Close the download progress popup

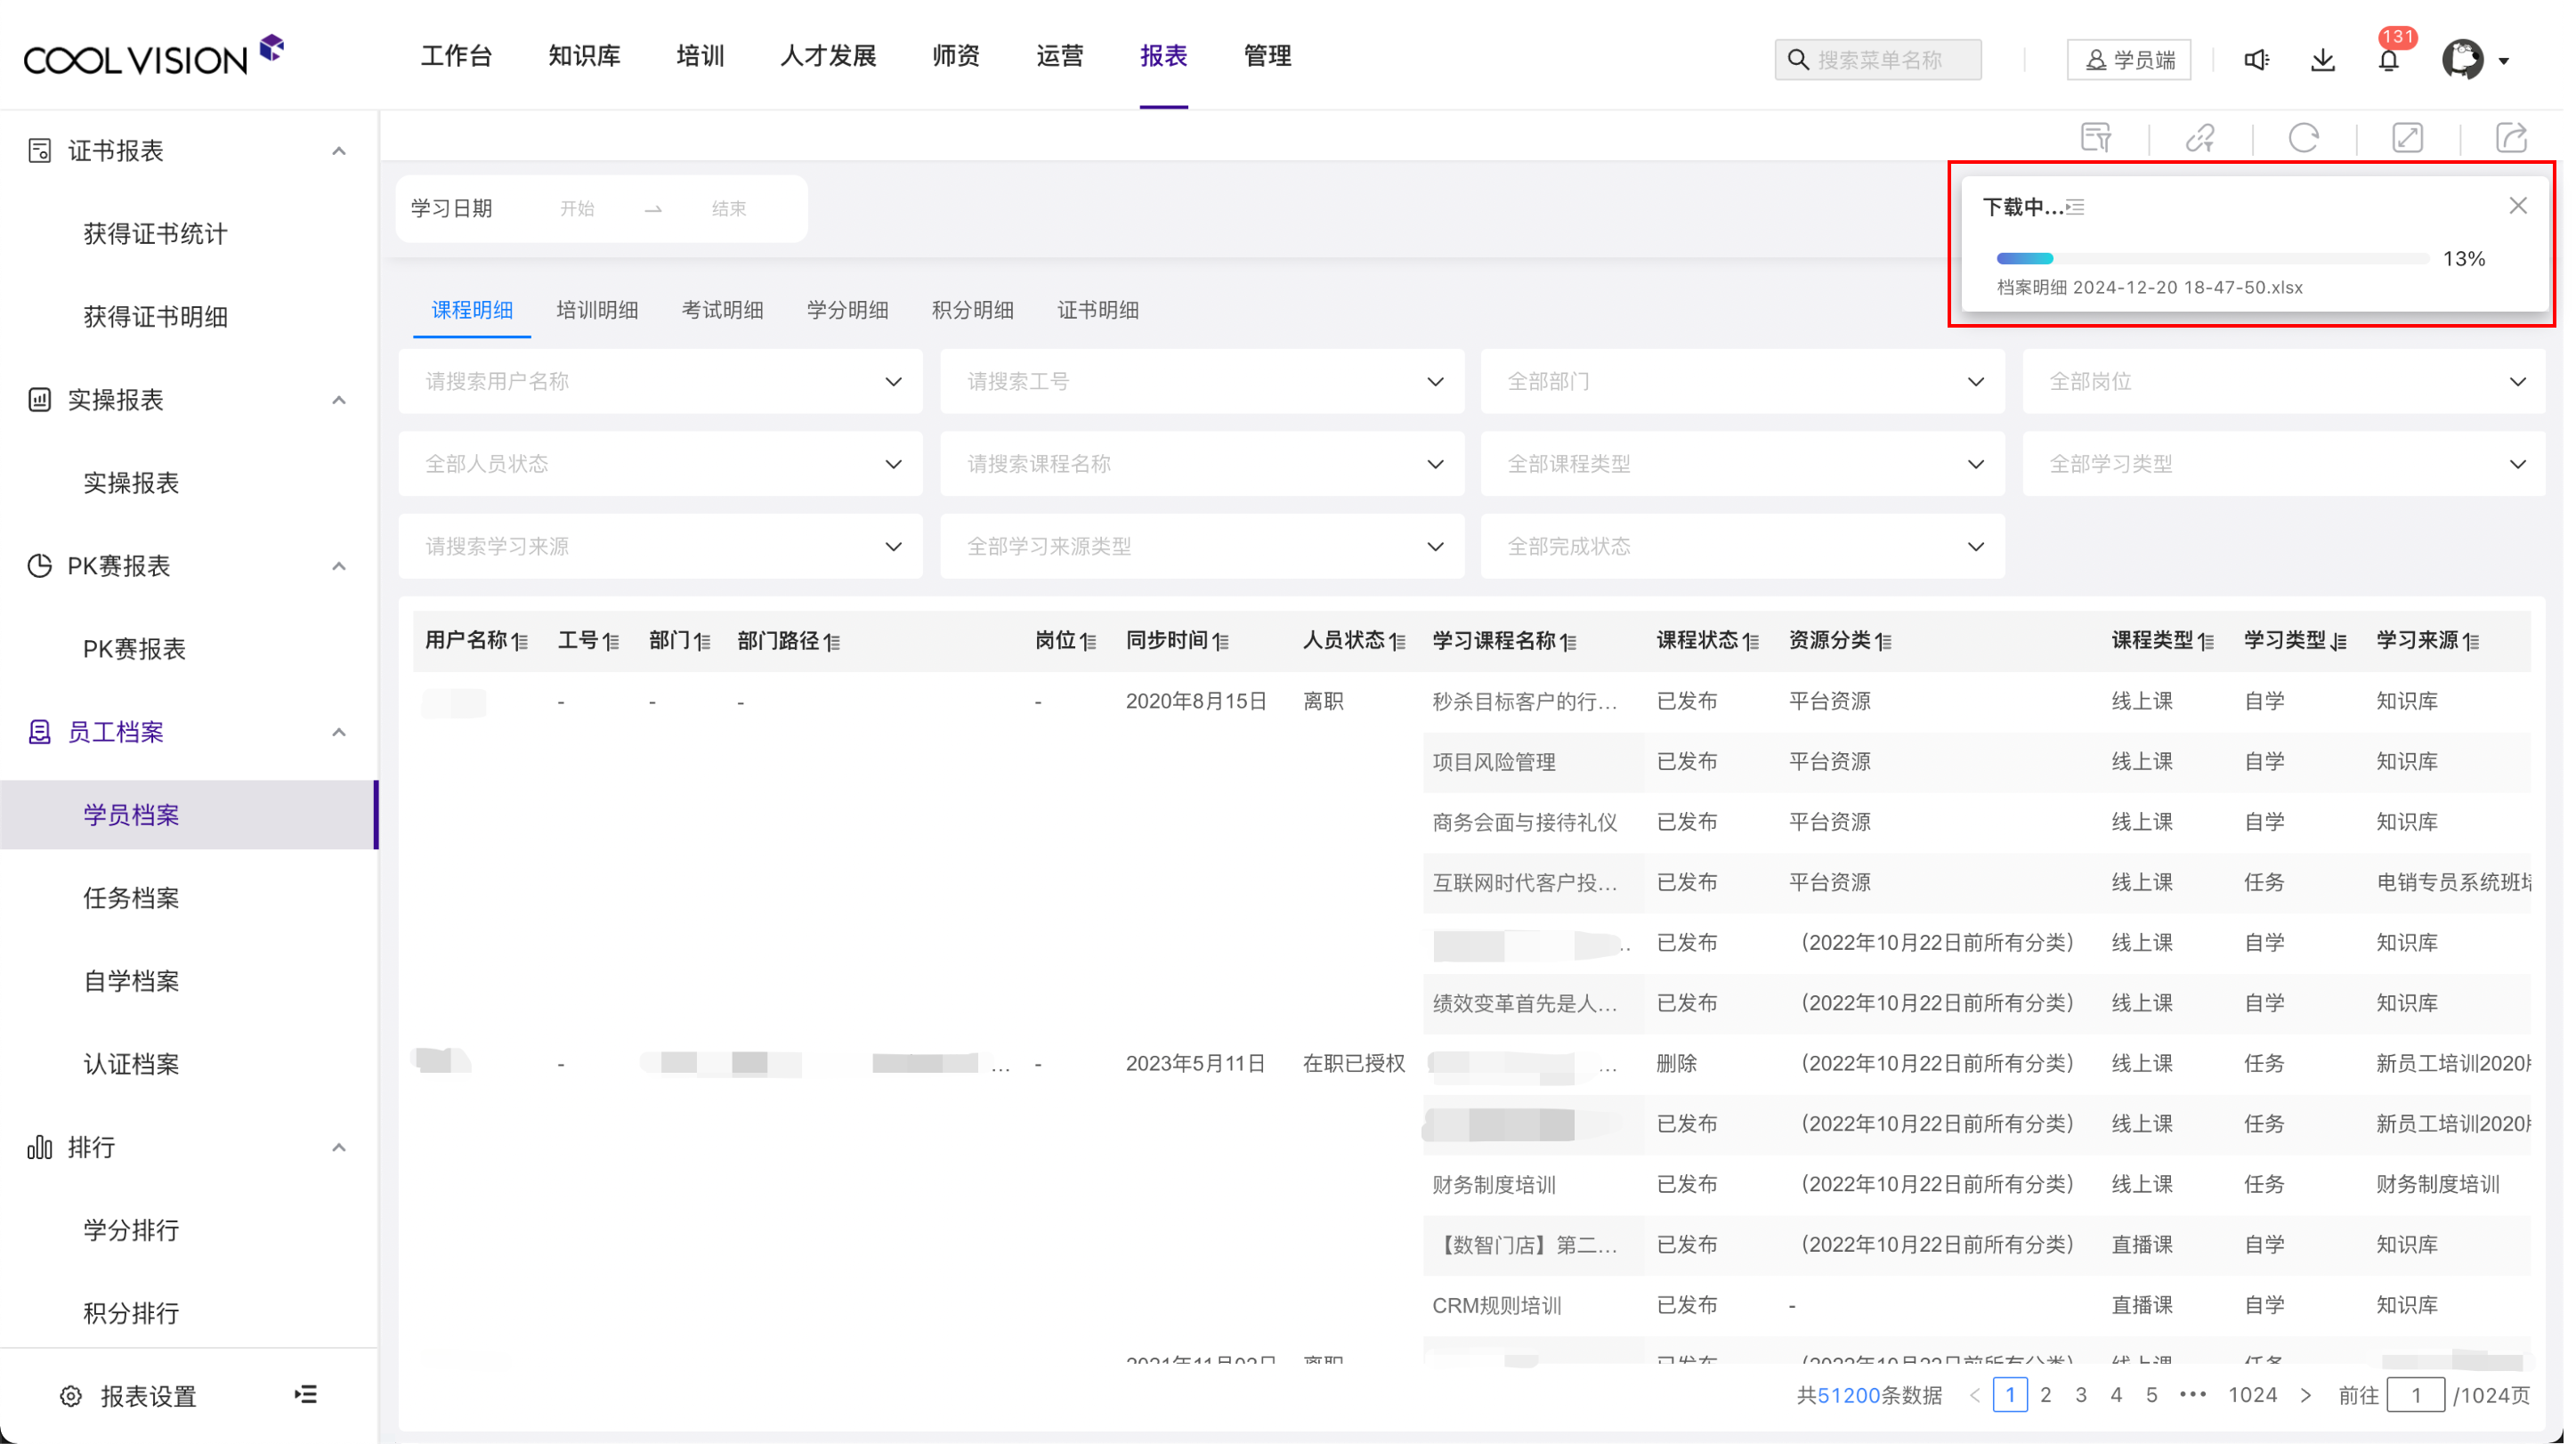click(2518, 205)
